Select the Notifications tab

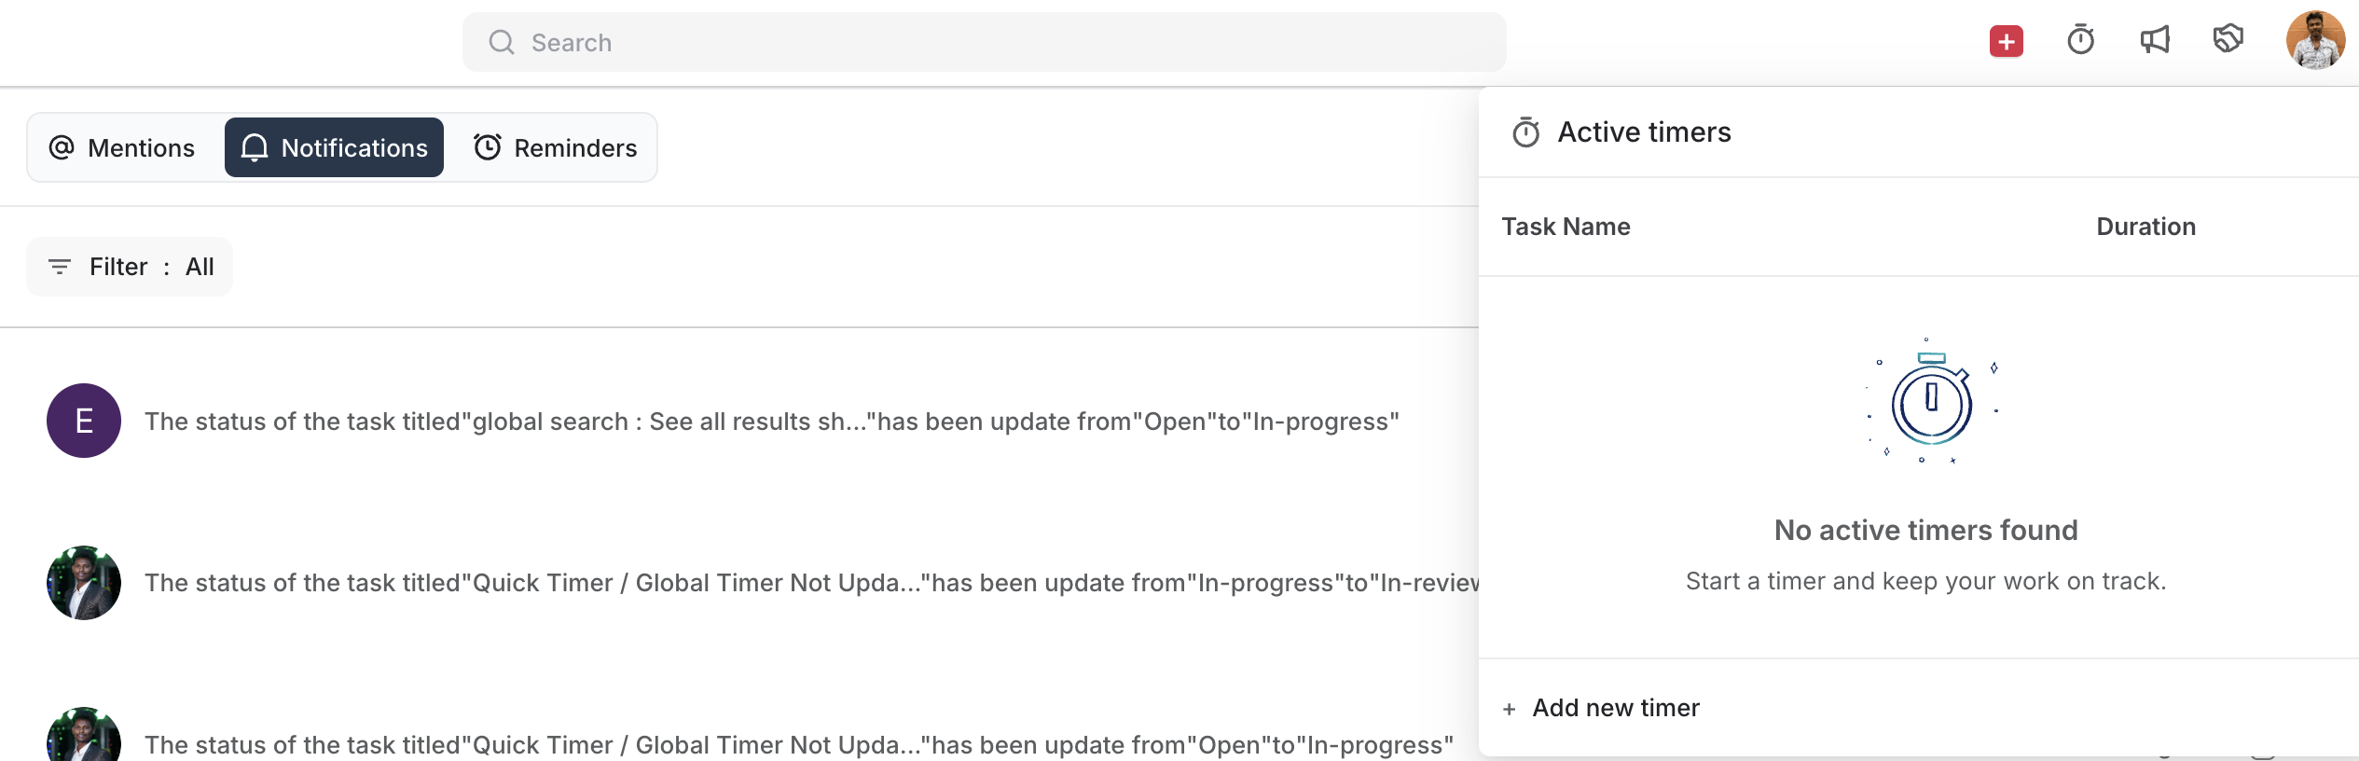[x=334, y=148]
